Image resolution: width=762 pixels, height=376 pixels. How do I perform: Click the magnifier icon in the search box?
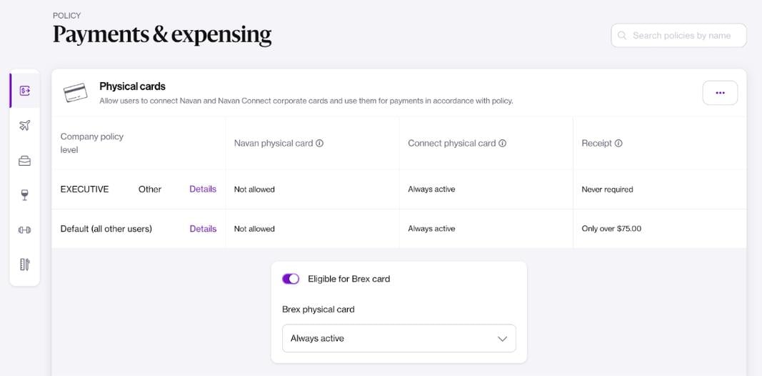click(x=622, y=36)
